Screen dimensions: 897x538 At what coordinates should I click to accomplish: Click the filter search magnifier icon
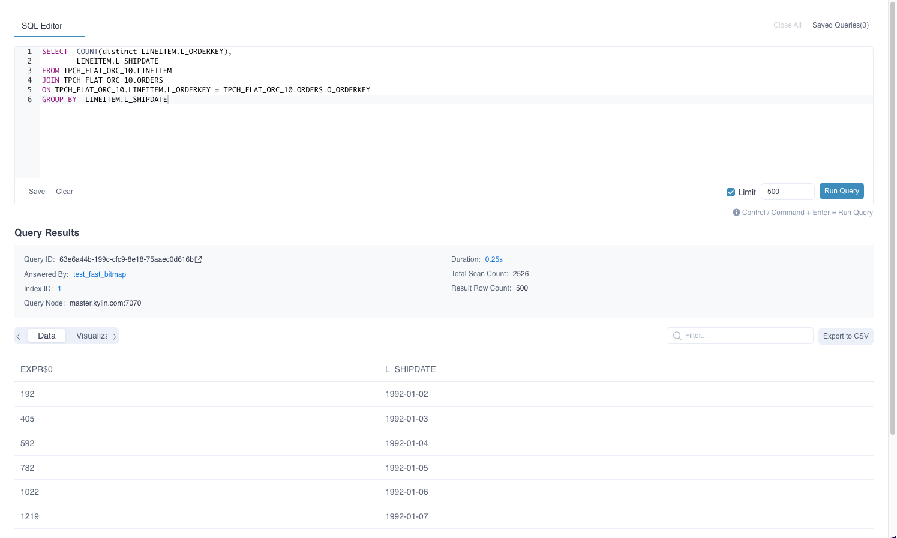tap(677, 336)
